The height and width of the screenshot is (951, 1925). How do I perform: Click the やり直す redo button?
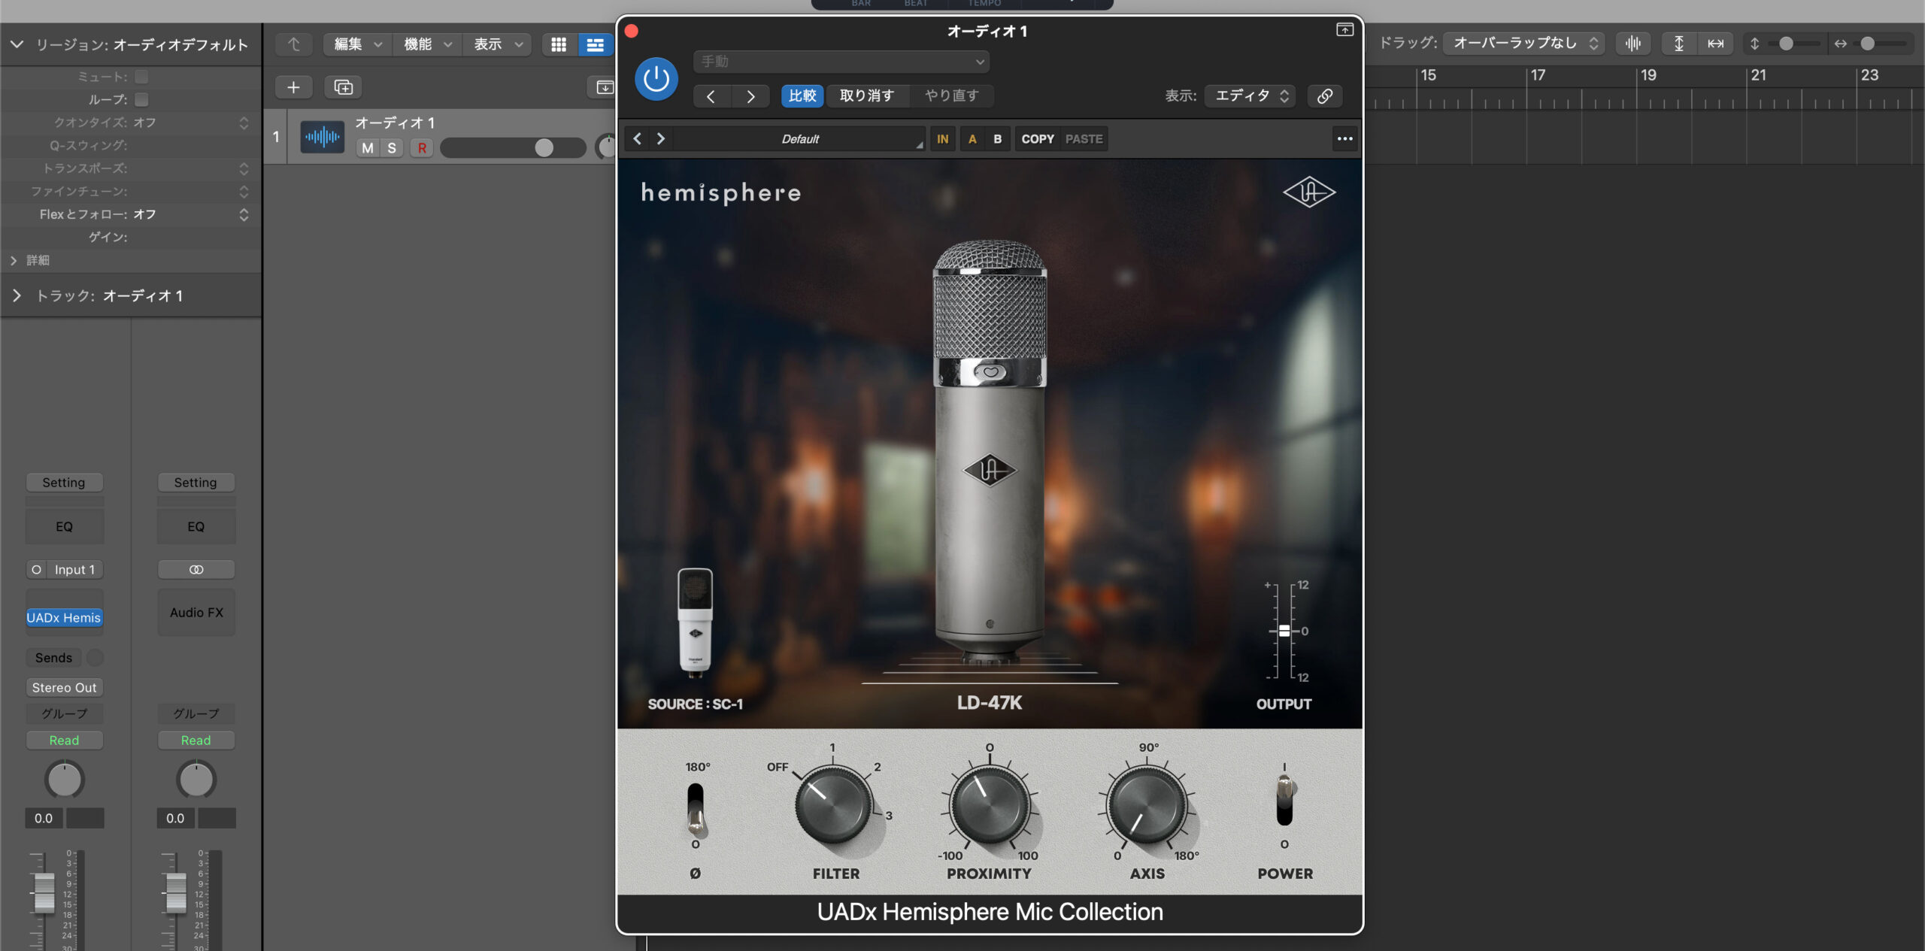951,96
